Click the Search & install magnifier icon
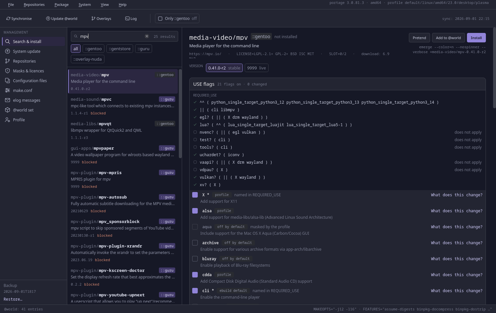Screen dimensions: 496x313 [x=8, y=41]
